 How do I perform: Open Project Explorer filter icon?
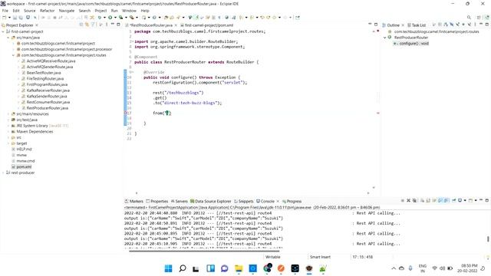pyautogui.click(x=93, y=25)
